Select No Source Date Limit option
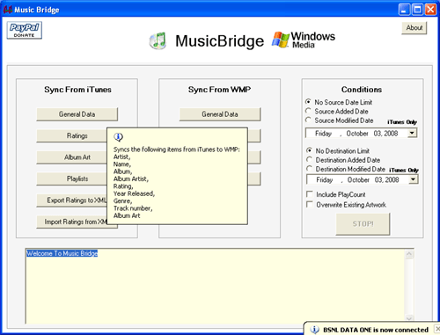The height and width of the screenshot is (335, 440). (x=339, y=102)
